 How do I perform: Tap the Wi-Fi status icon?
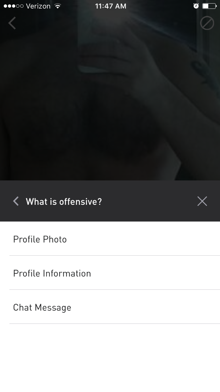(57, 6)
